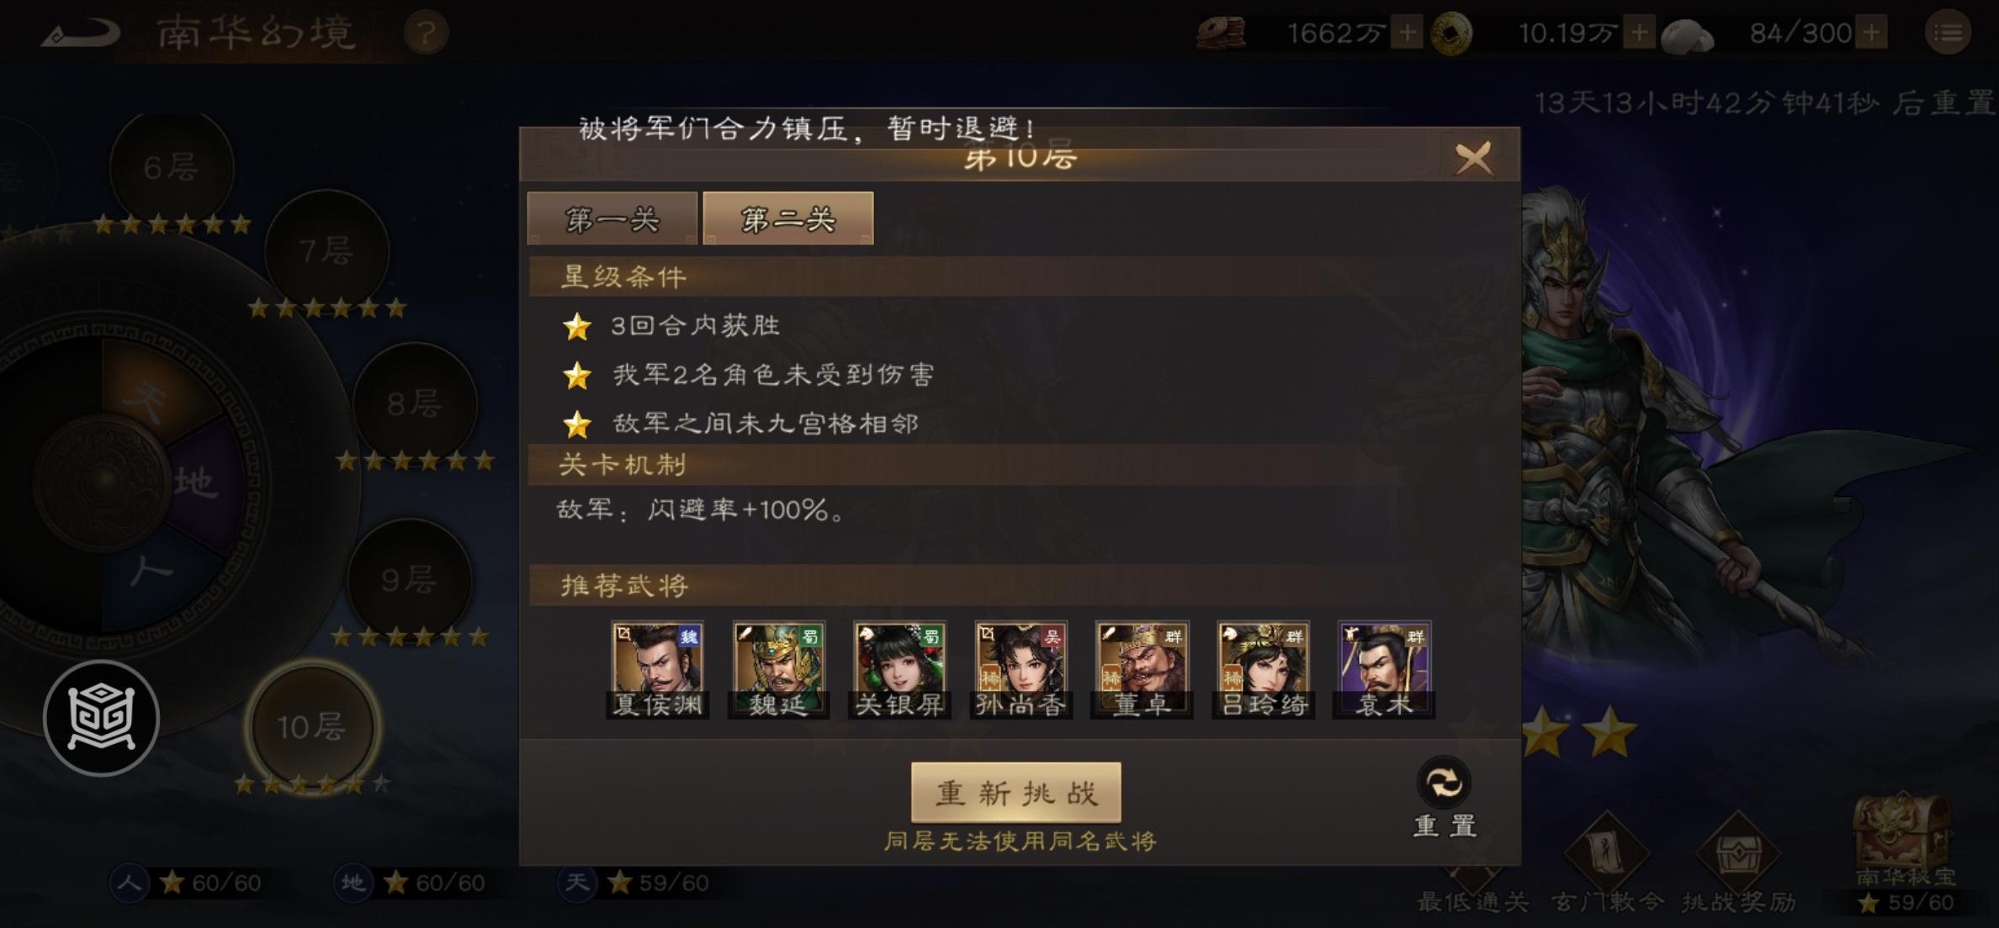Add stamina via plus next to 84/300
The image size is (1999, 928).
click(x=1872, y=34)
